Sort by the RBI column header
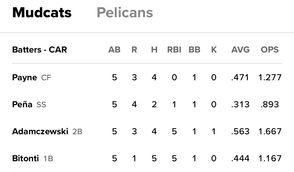 point(174,50)
